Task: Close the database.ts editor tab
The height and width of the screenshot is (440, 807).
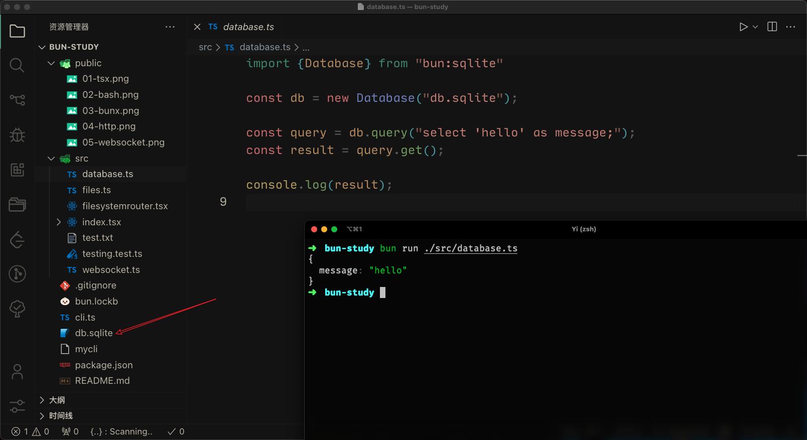Action: tap(197, 27)
